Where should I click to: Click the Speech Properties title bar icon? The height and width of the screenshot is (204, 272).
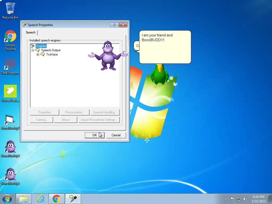pos(24,25)
